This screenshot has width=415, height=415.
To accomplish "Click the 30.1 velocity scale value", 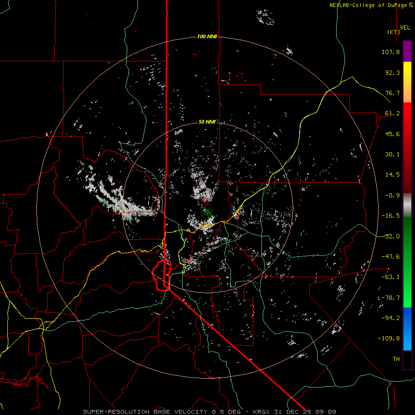I will click(392, 154).
